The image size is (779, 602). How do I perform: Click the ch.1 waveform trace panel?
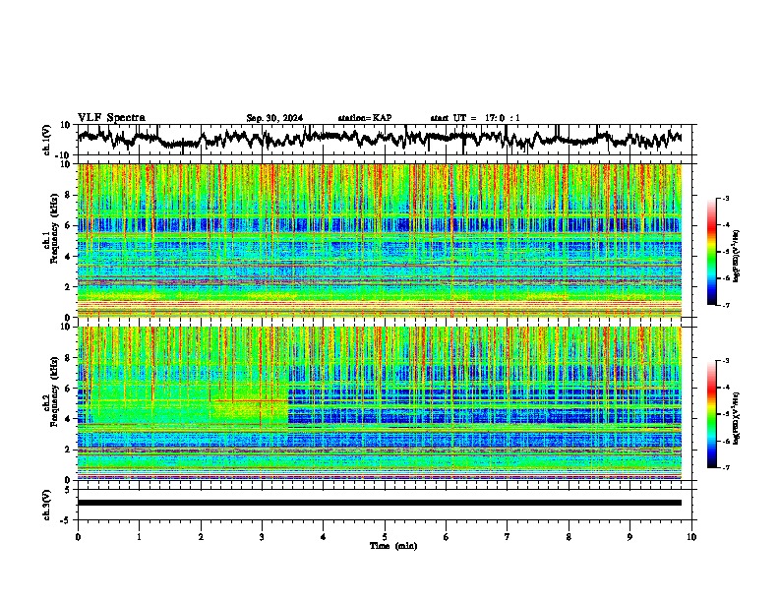click(387, 140)
